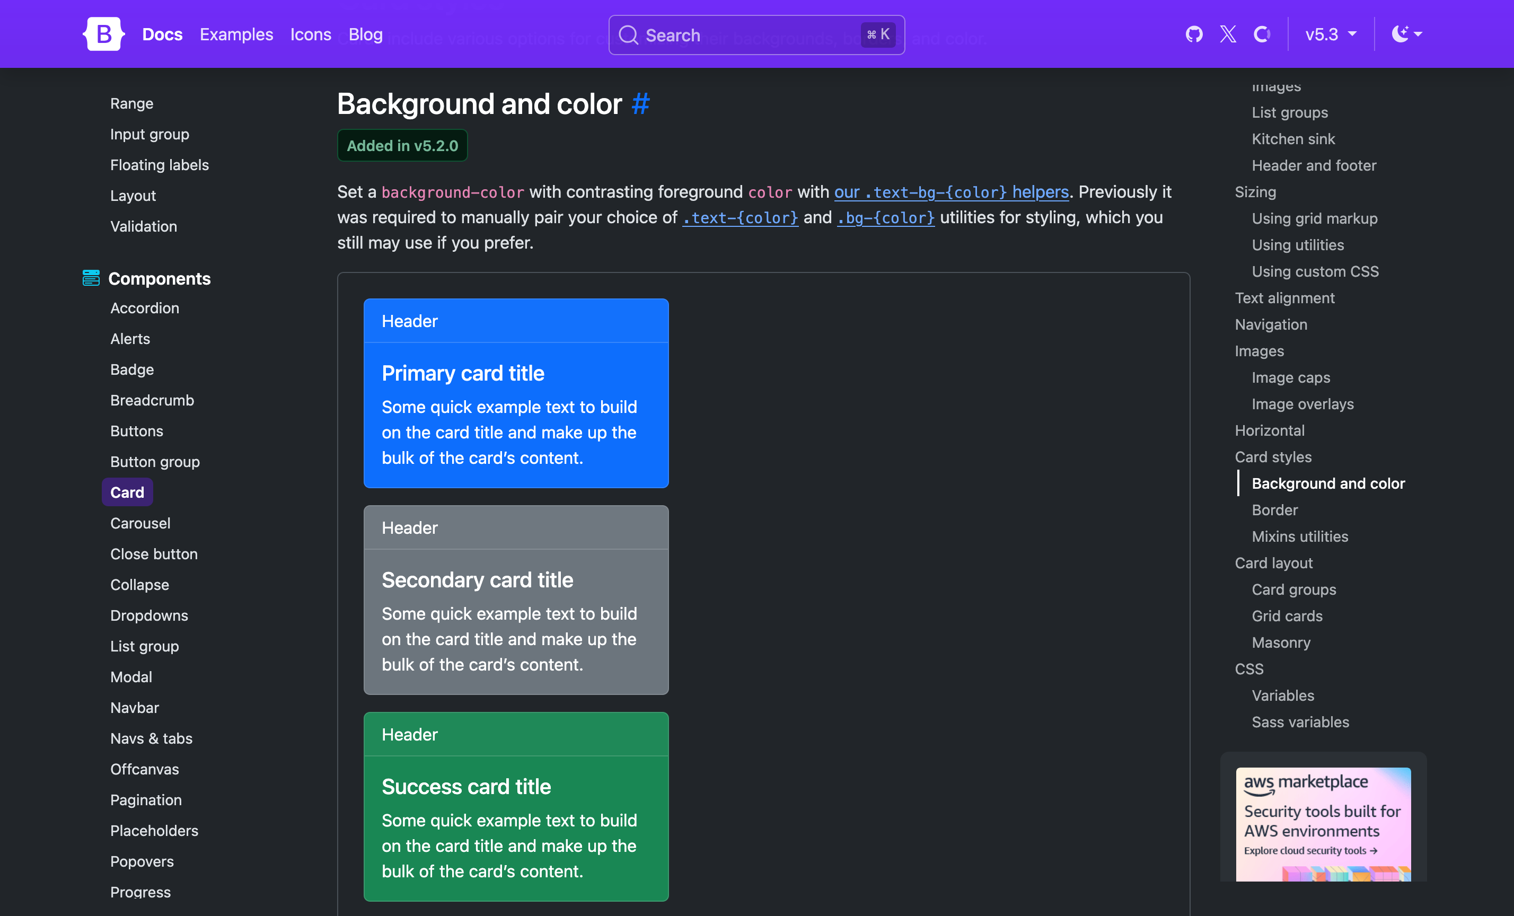
Task: Click the heading anchor # symbol
Action: 640,104
